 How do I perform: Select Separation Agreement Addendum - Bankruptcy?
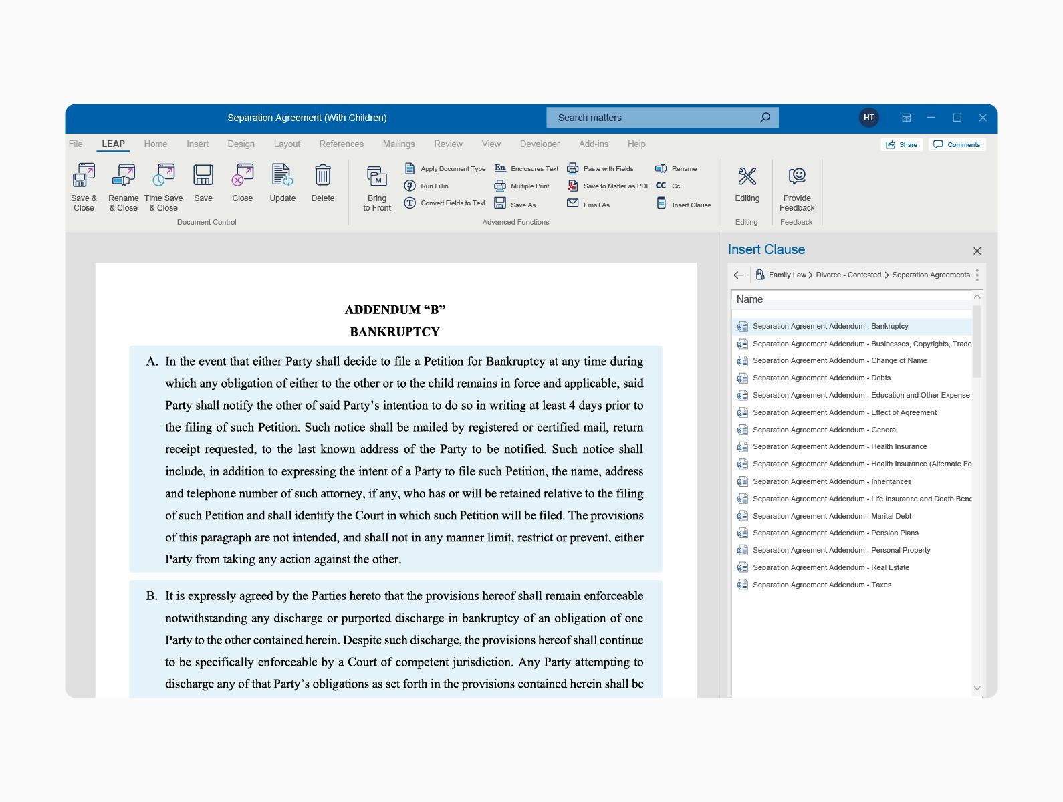[x=852, y=326]
